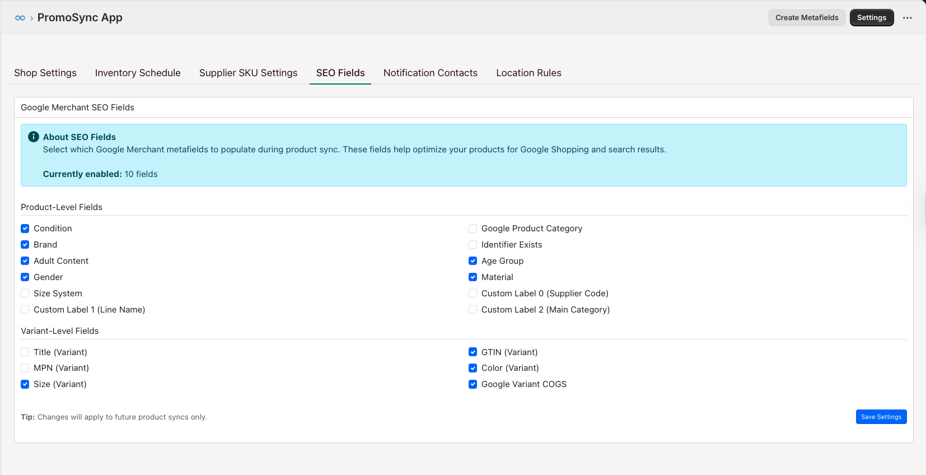The image size is (926, 475).
Task: Click the Variant-Level Fields heading
Action: tap(60, 331)
